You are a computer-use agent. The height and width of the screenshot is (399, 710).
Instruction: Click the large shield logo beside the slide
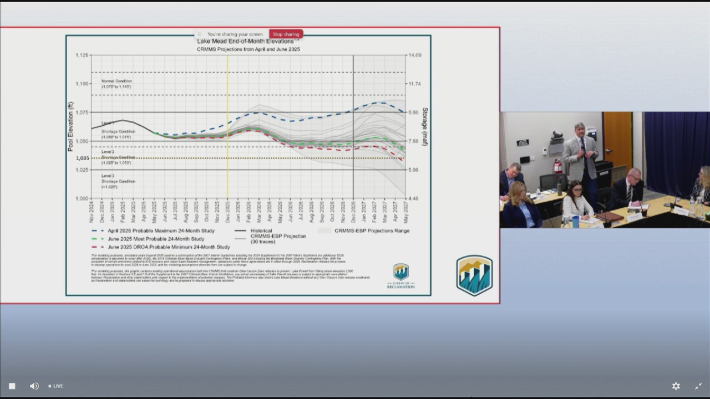[x=474, y=275]
